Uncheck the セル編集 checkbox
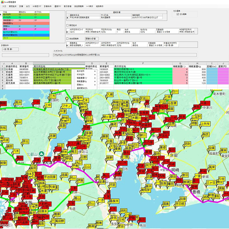 coord(178,14)
